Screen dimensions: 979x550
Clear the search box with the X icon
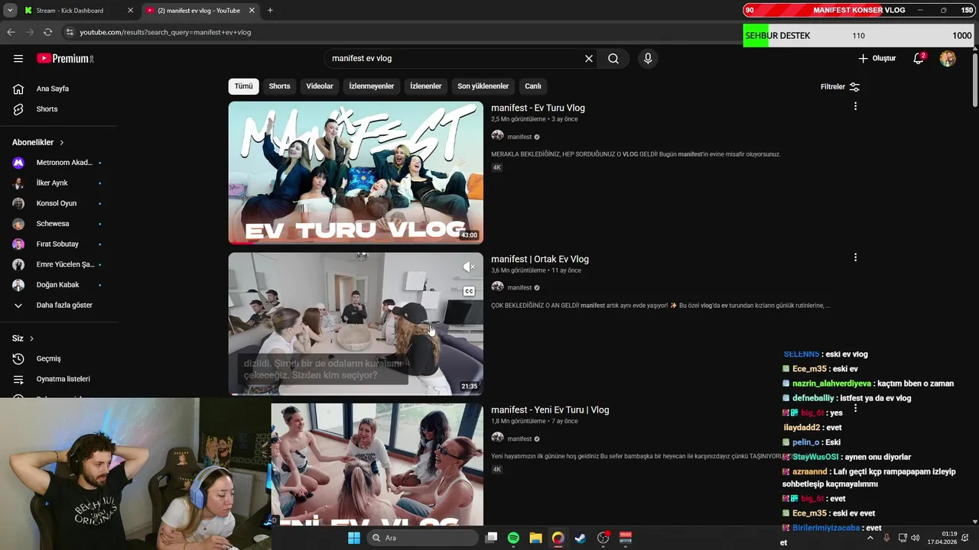[589, 58]
